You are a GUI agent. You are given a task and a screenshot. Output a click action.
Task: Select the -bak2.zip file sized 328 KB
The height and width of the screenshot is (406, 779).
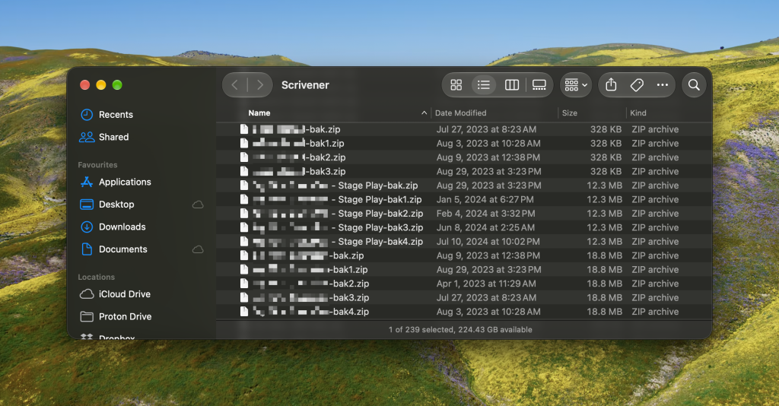[x=464, y=157]
